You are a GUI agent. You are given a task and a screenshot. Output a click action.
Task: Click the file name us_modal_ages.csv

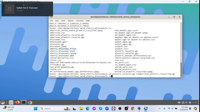126,65
